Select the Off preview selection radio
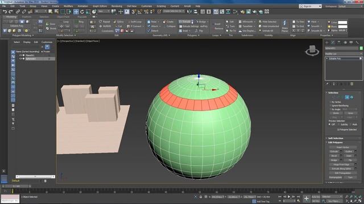 point(329,125)
